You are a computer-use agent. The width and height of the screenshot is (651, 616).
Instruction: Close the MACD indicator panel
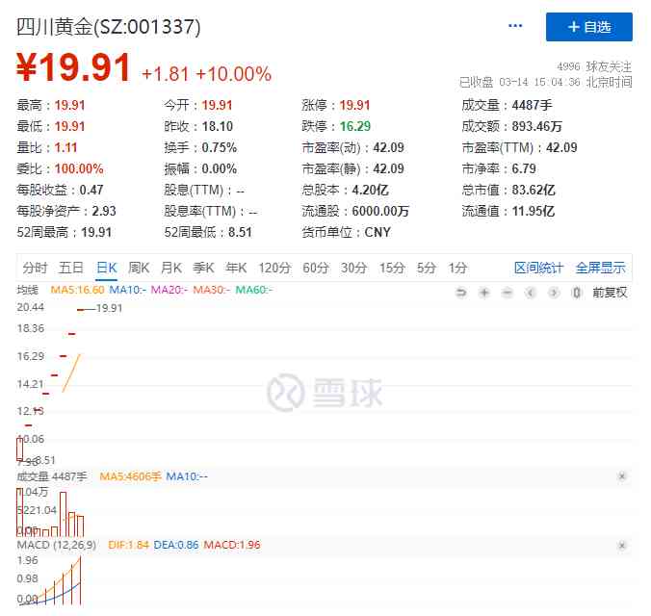tap(621, 546)
